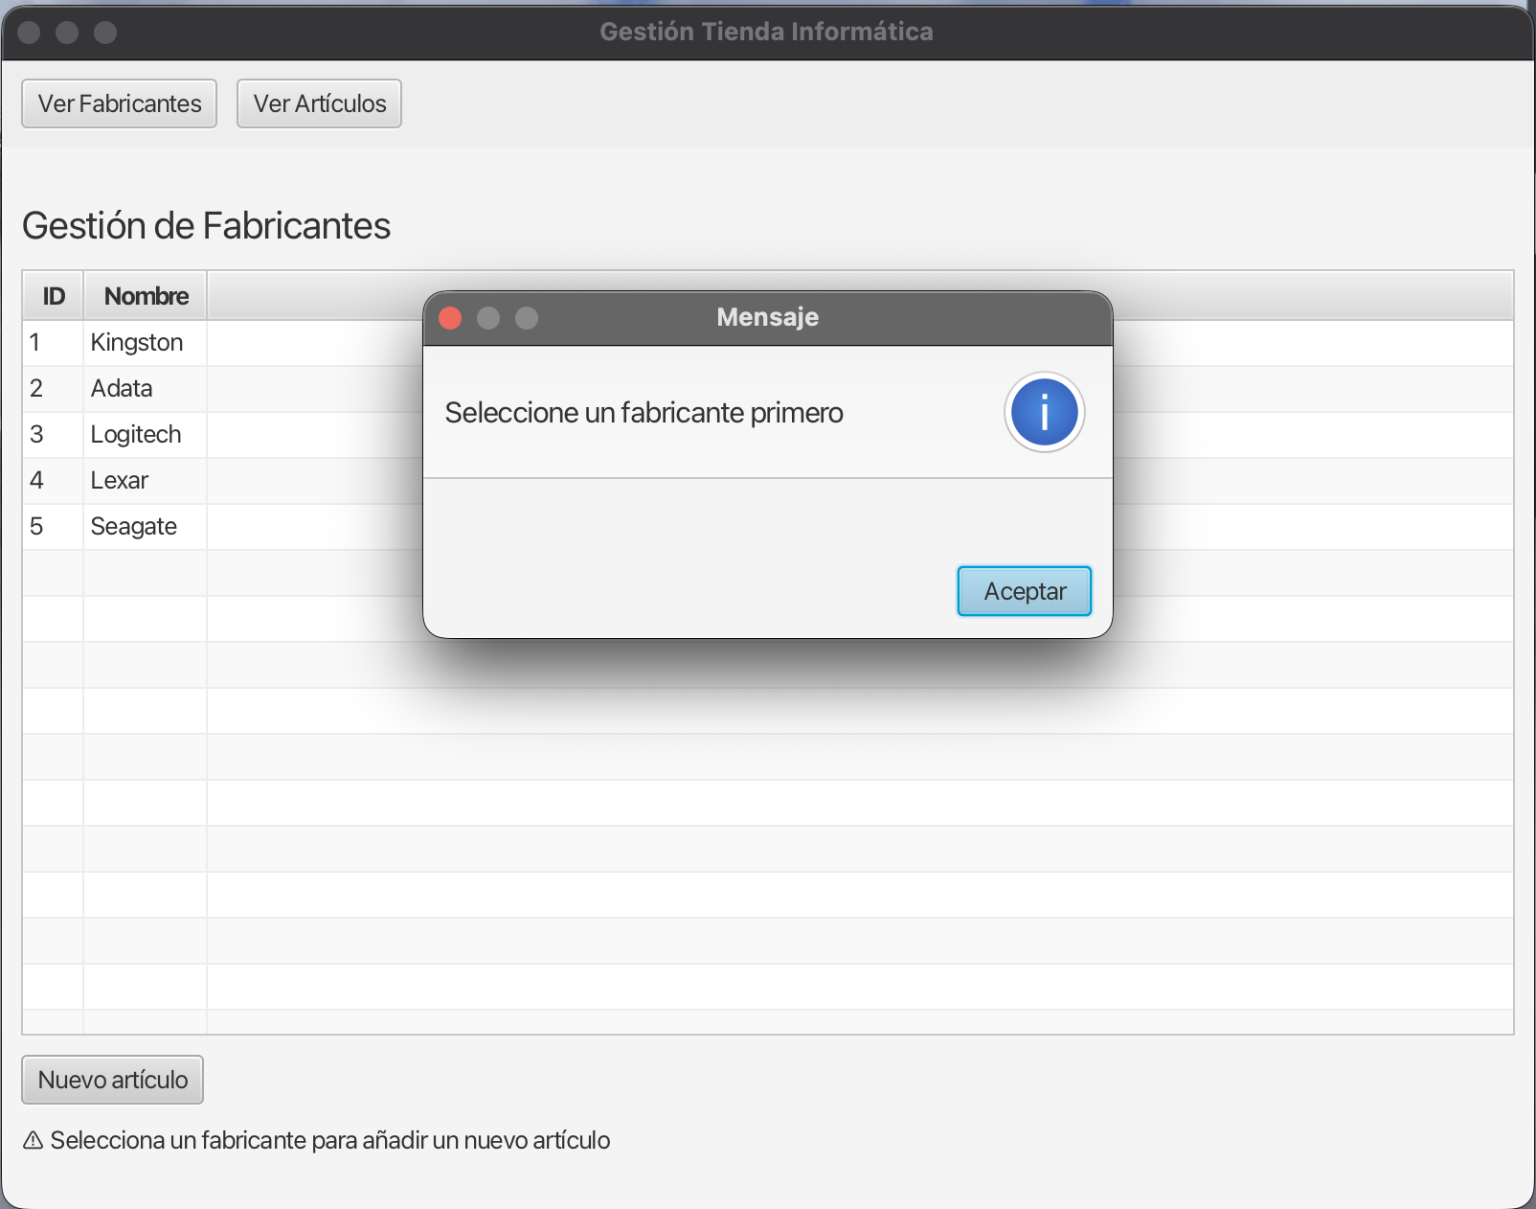Click ID cell with value 3

(54, 435)
